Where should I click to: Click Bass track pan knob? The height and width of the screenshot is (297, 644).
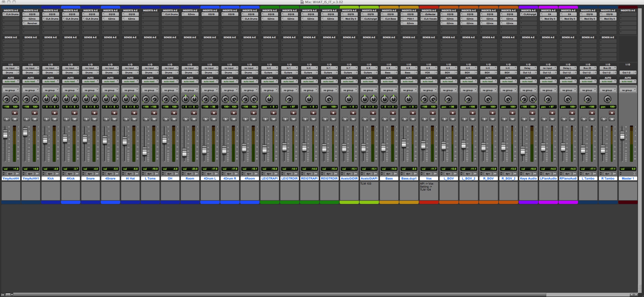(385, 100)
